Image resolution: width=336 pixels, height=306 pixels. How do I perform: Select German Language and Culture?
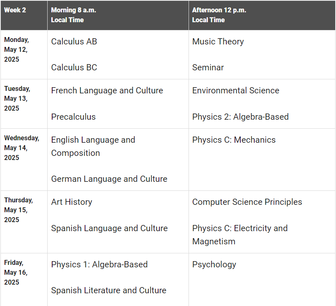pos(109,179)
